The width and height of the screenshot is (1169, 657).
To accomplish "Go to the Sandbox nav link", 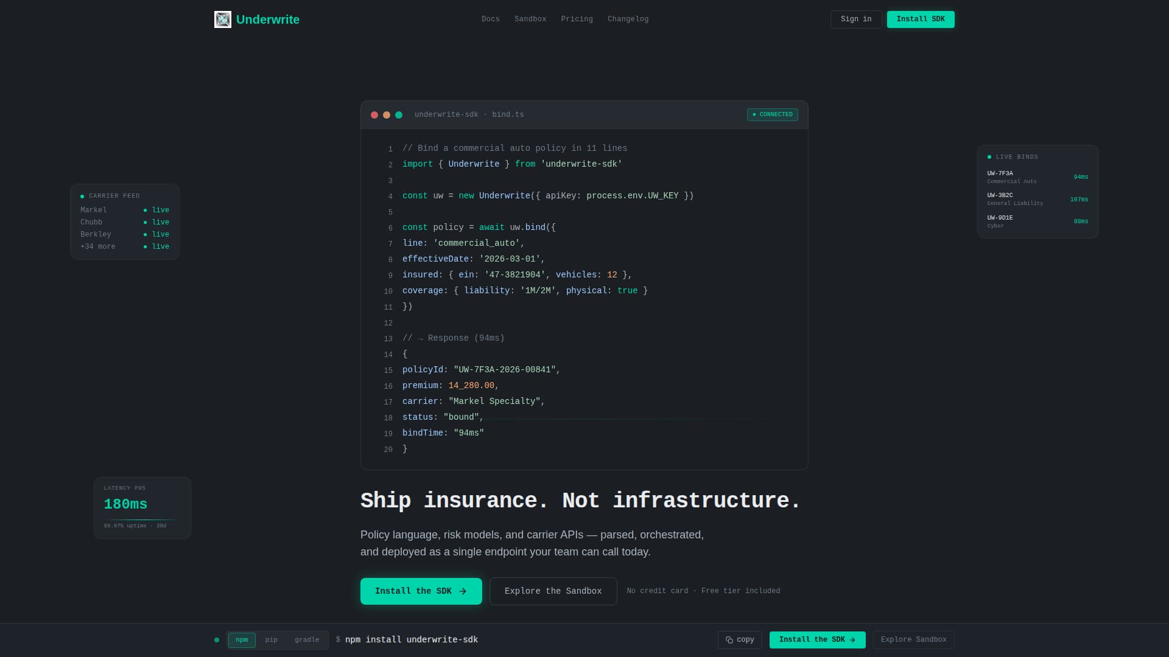I will (530, 19).
